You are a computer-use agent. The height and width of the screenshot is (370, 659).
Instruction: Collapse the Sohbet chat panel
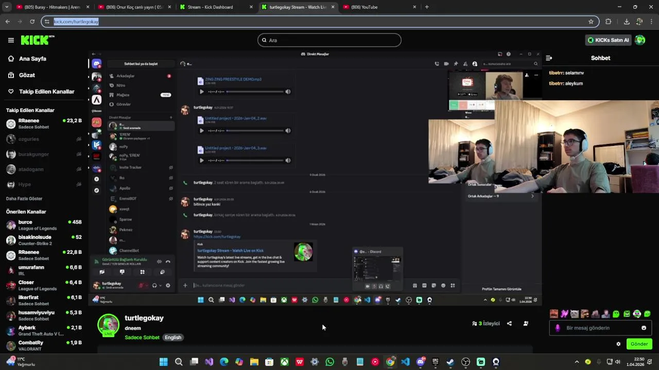pos(549,58)
